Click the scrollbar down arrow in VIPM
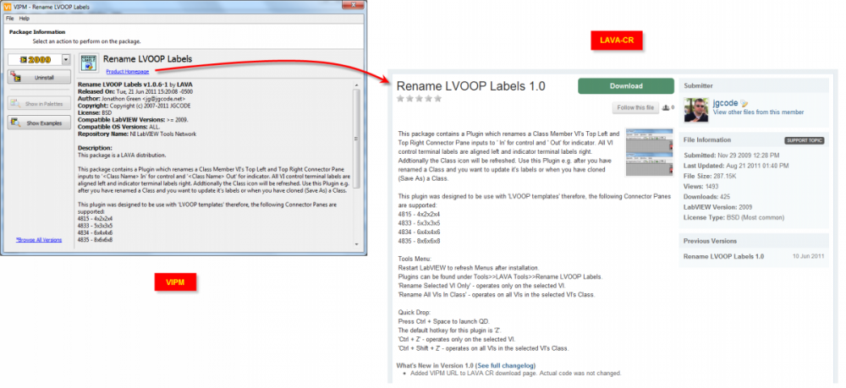The height and width of the screenshot is (388, 846). click(356, 244)
